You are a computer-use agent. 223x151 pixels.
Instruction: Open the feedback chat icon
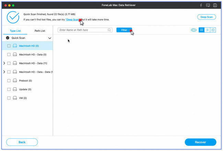pos(208,5)
